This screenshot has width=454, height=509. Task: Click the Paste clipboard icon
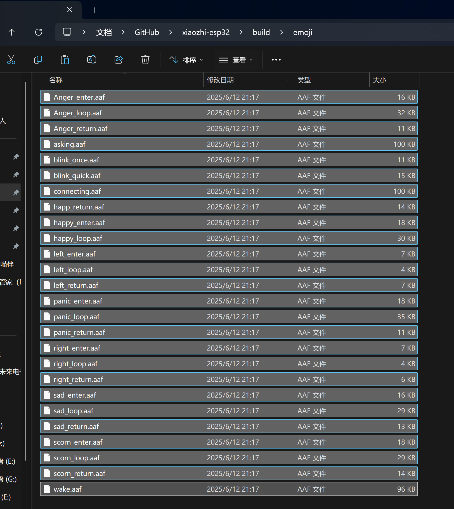point(65,60)
